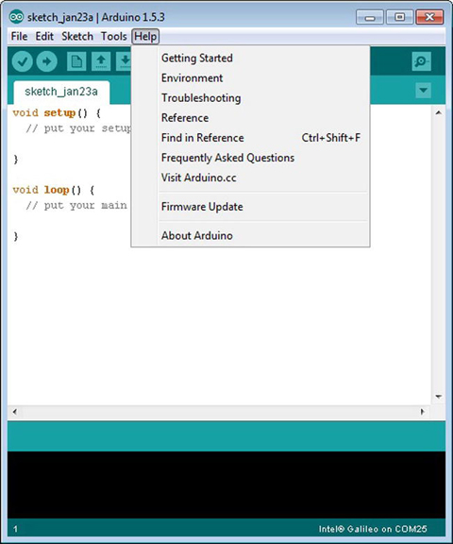Image resolution: width=453 pixels, height=544 pixels.
Task: Click the horizontal scrollbar right arrow
Action: click(422, 412)
